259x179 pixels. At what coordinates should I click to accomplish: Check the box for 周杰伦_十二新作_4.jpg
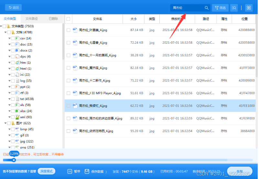point(68,80)
